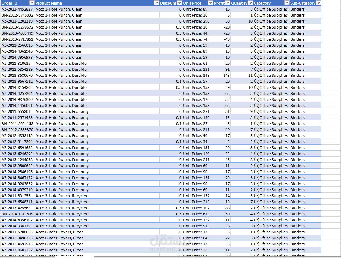Image resolution: width=341 pixels, height=258 pixels.
Task: Select the profit cell showing -49
Action: [x=222, y=39]
